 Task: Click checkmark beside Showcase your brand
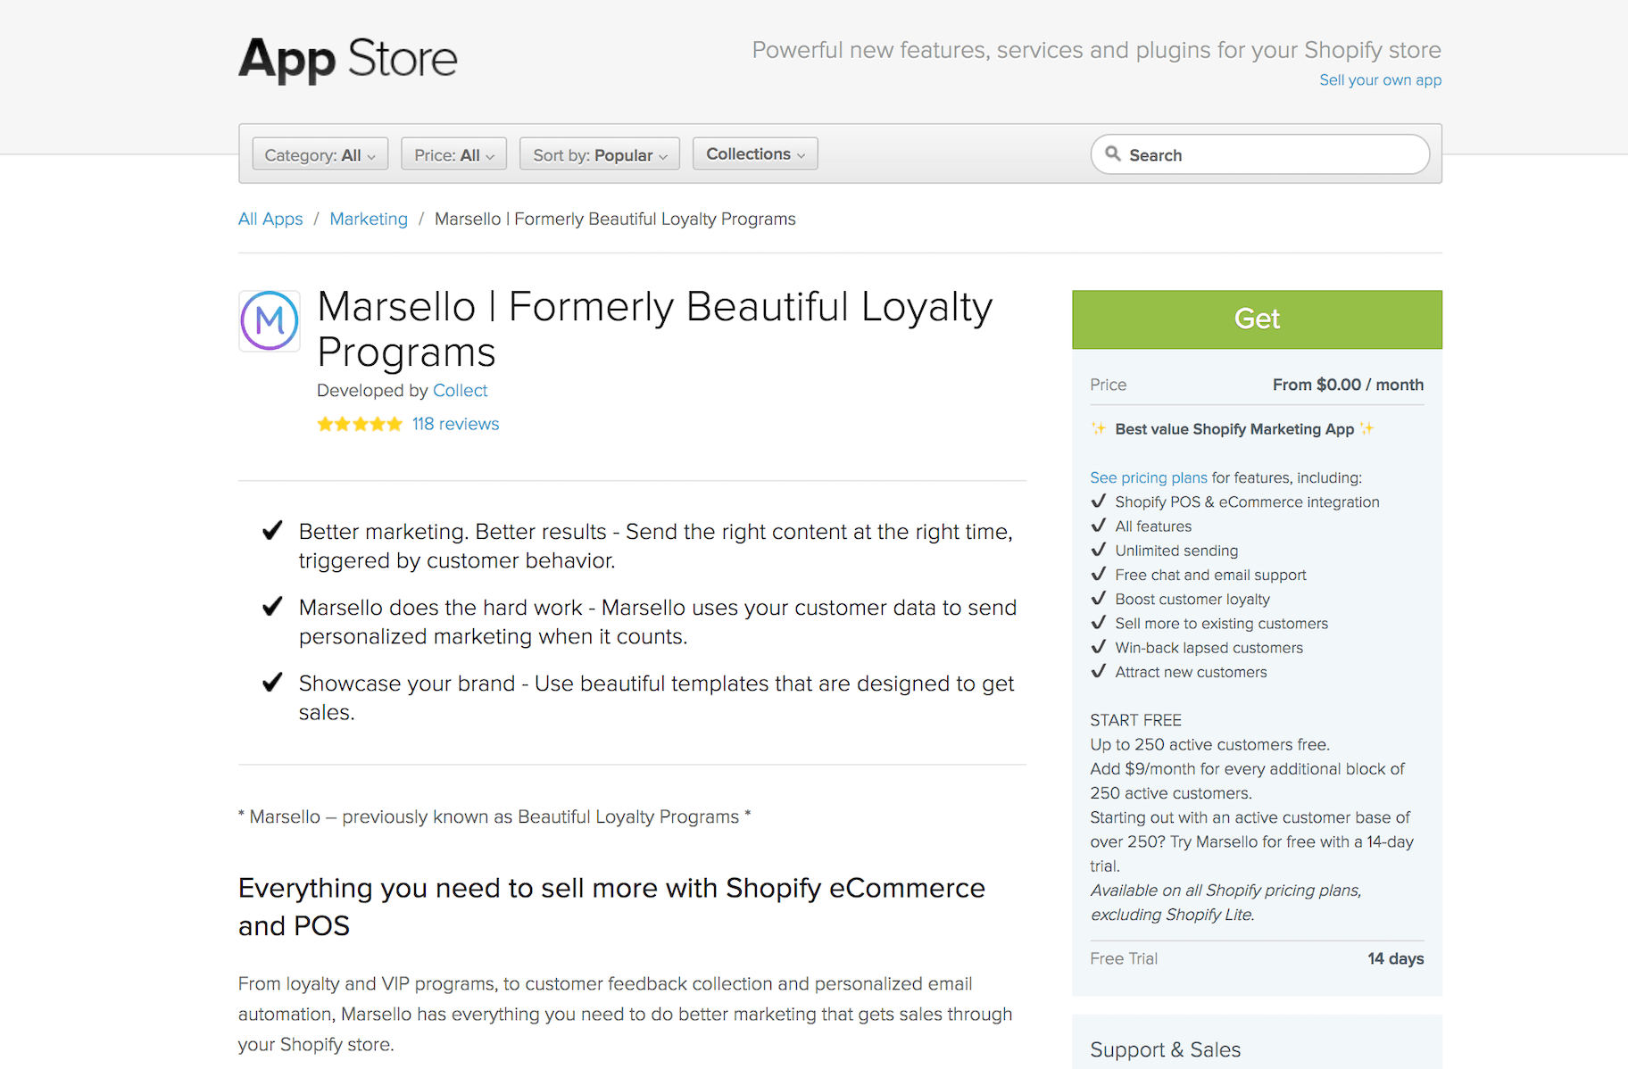tap(272, 683)
